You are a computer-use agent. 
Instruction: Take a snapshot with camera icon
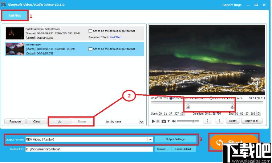pos(163,121)
